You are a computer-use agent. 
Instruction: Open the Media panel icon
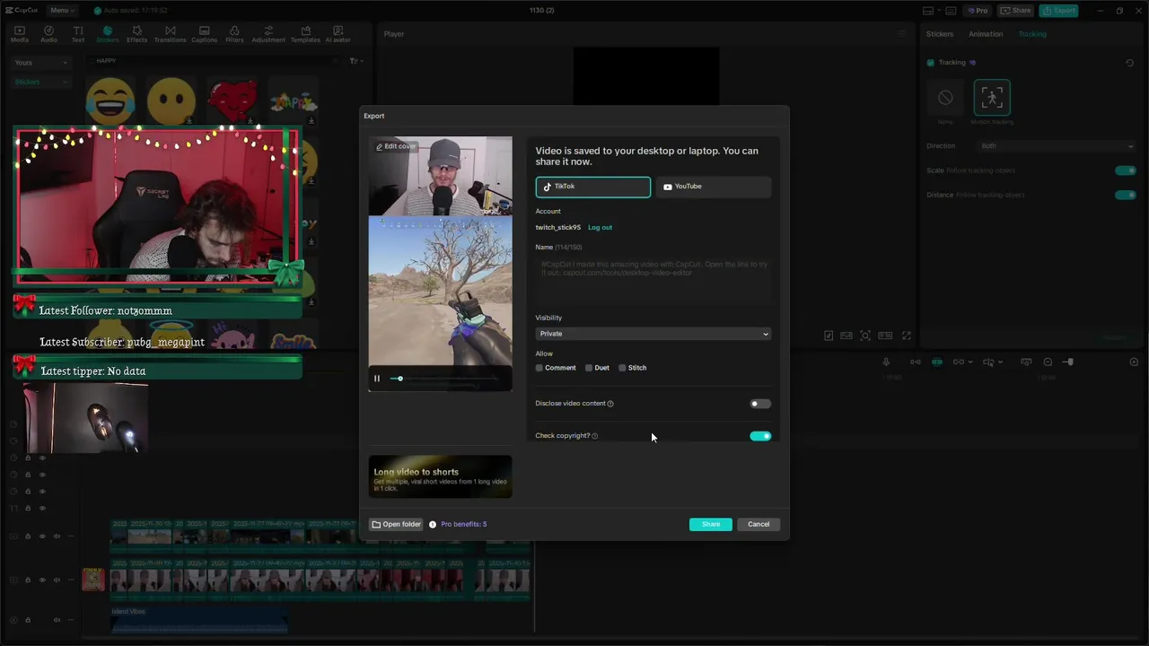click(x=19, y=34)
